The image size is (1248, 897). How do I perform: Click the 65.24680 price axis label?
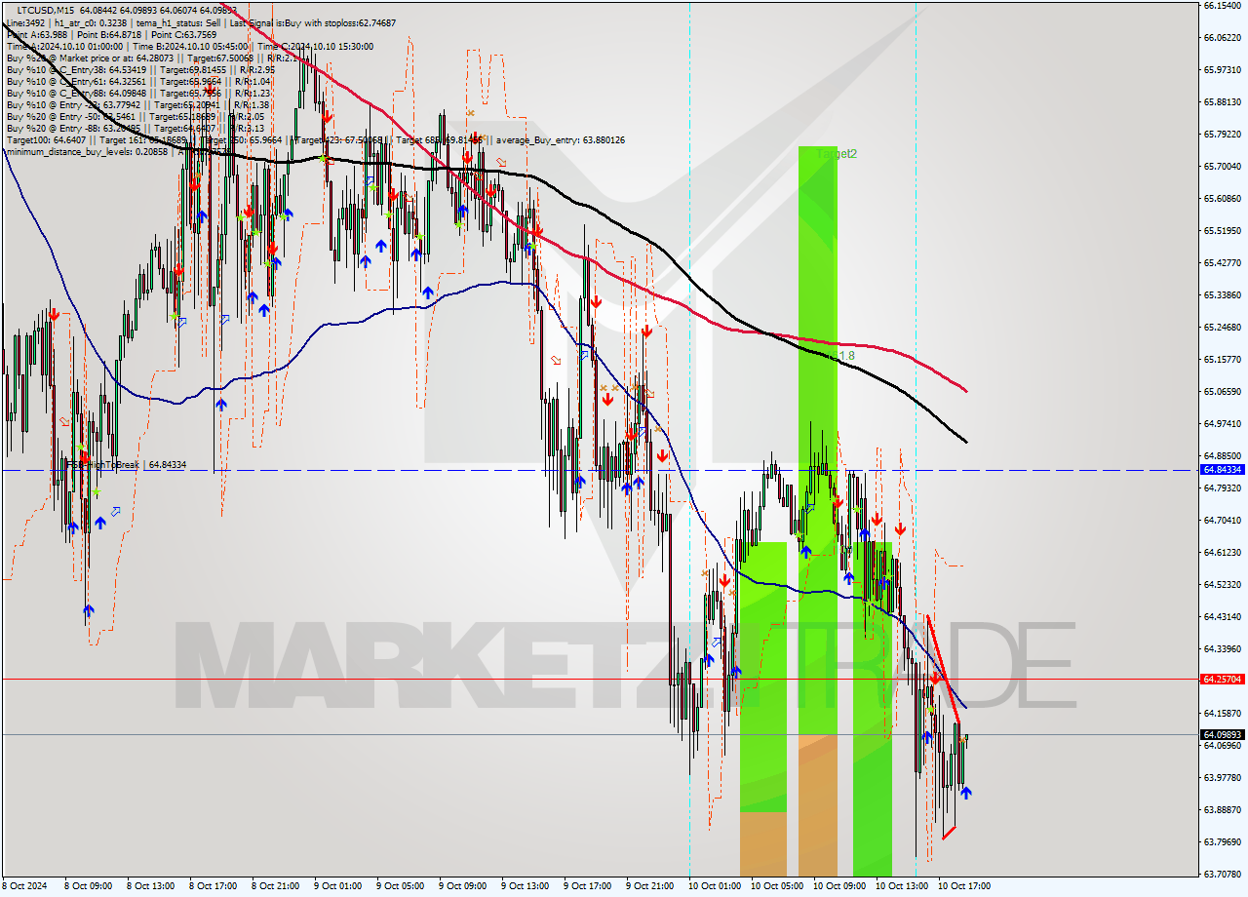1223,327
